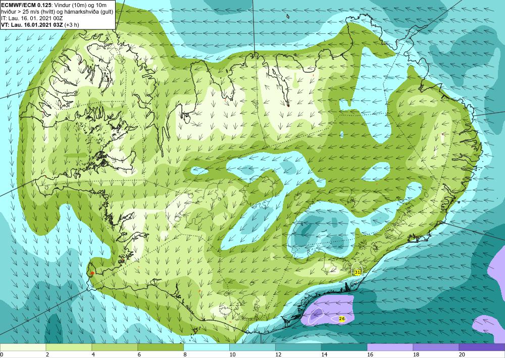
Task: Click the yellow gust label "31"
Action: pyautogui.click(x=357, y=272)
